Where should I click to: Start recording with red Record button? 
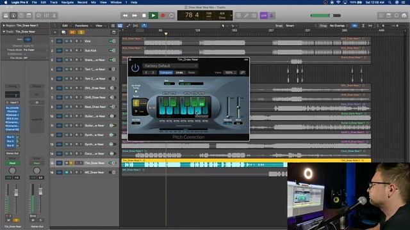[x=163, y=15]
